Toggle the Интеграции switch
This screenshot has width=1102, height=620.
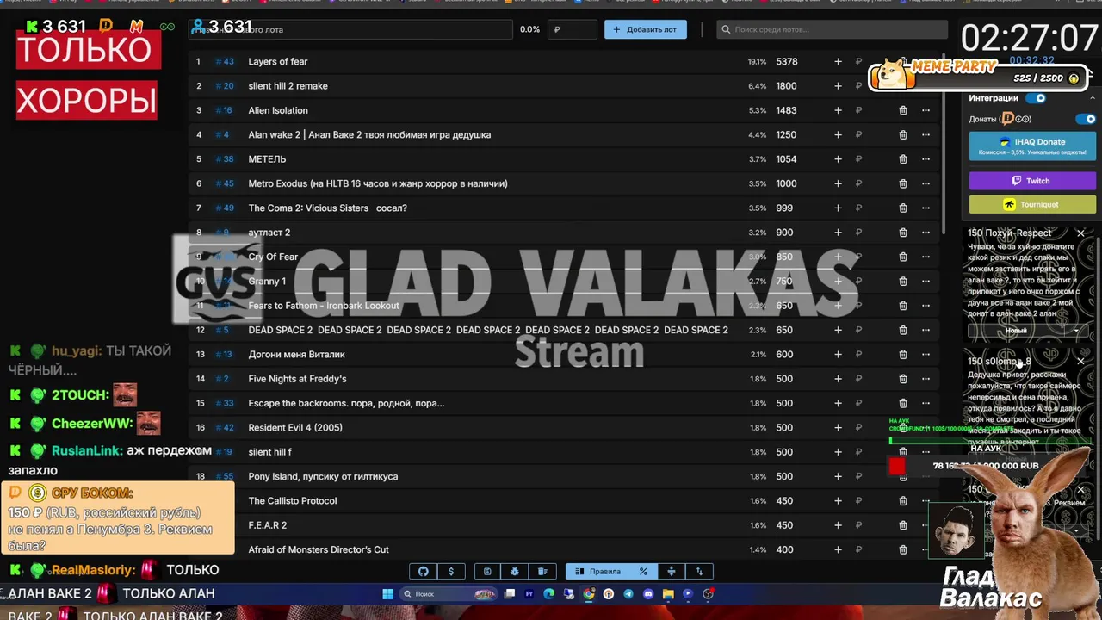pyautogui.click(x=1036, y=98)
